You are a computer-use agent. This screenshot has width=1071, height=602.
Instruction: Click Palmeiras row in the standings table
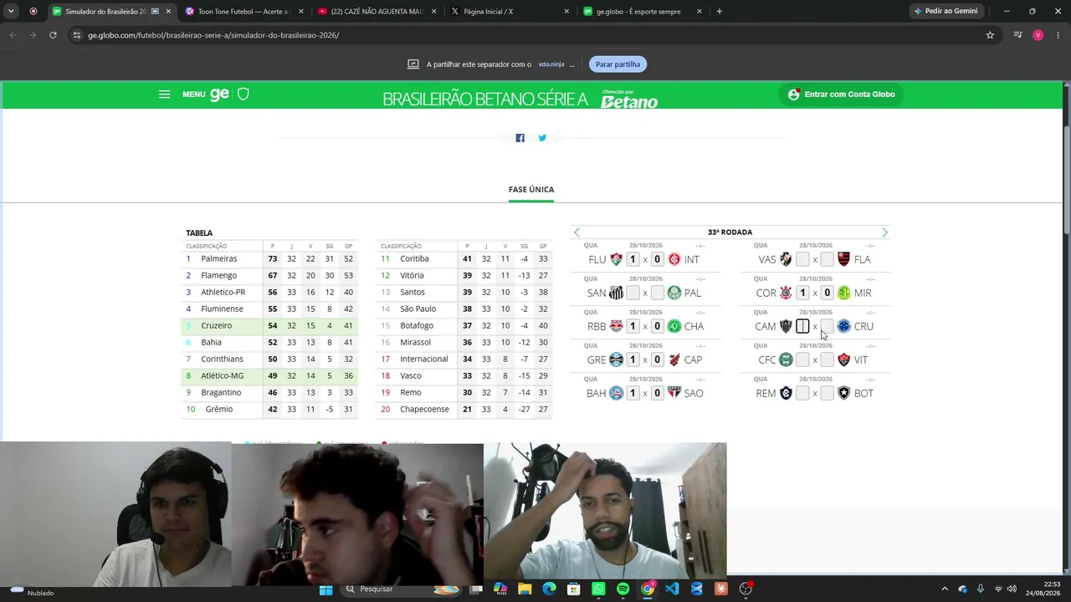(x=269, y=259)
